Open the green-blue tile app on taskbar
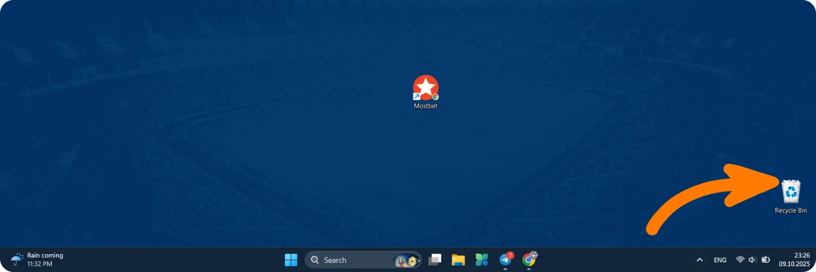The width and height of the screenshot is (816, 272). tap(481, 260)
